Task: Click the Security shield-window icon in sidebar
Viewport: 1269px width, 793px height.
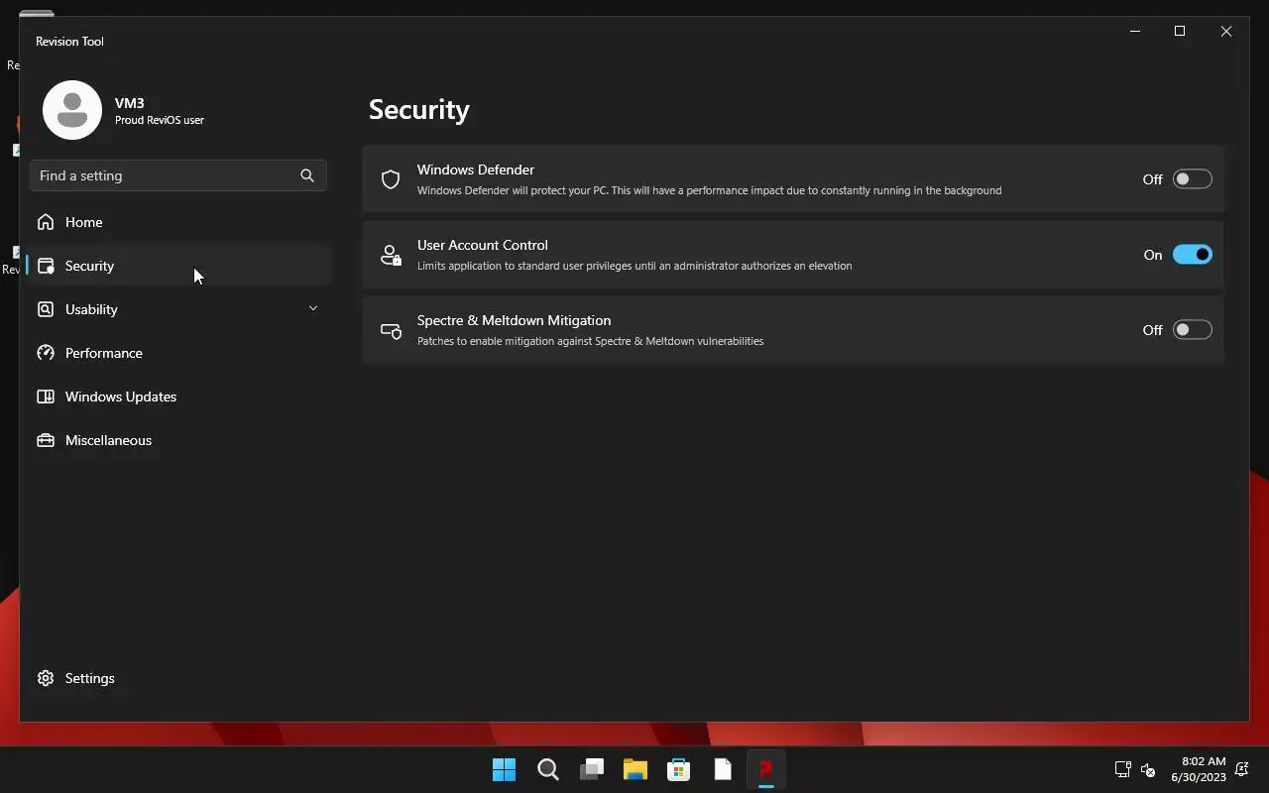Action: point(46,266)
